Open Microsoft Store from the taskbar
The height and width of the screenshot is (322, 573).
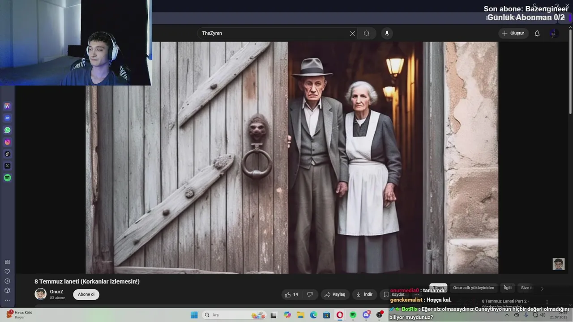pyautogui.click(x=327, y=315)
